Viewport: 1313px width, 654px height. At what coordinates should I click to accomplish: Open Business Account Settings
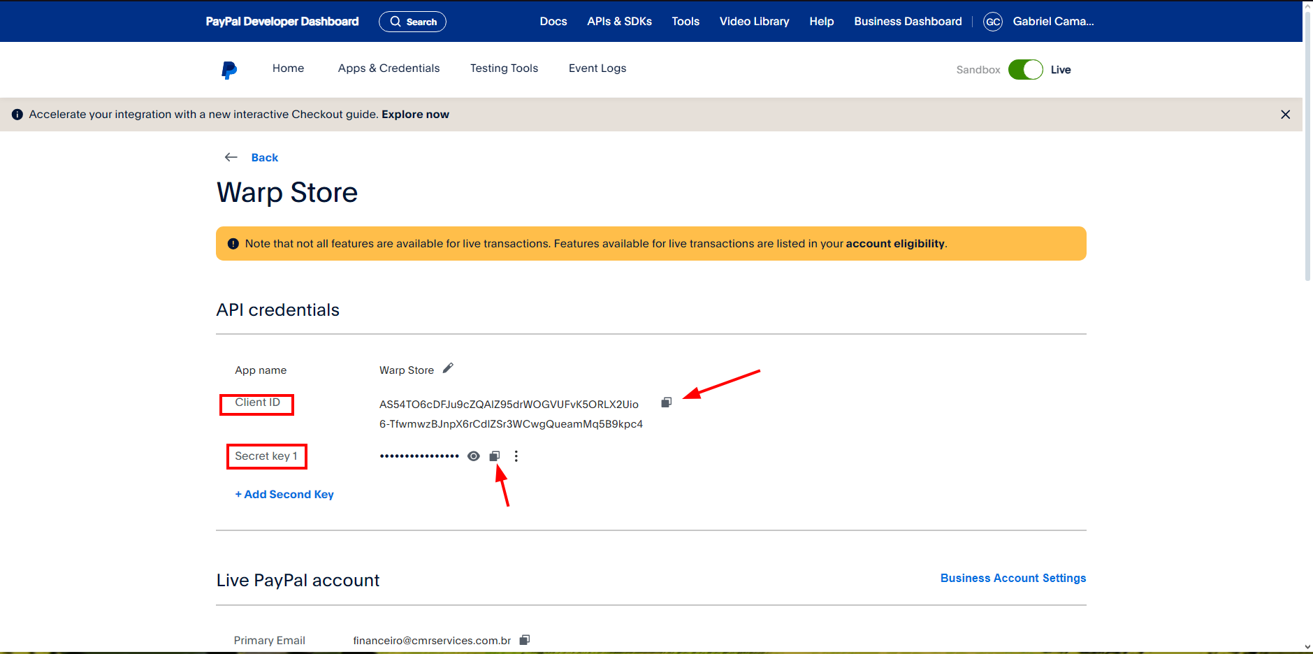[1013, 579]
